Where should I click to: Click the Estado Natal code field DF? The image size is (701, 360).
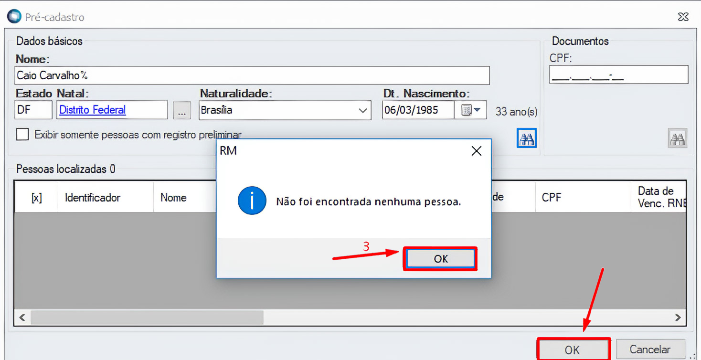point(33,110)
